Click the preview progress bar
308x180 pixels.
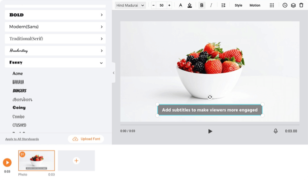(x=210, y=124)
